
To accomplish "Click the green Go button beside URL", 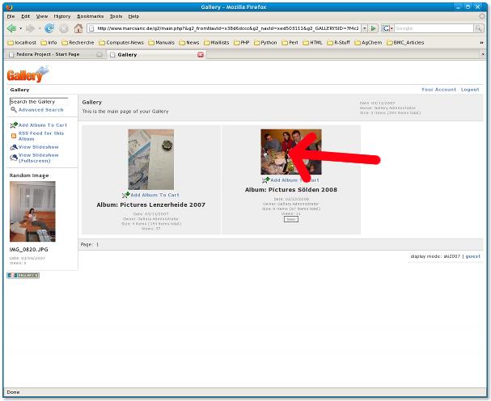I will point(373,28).
